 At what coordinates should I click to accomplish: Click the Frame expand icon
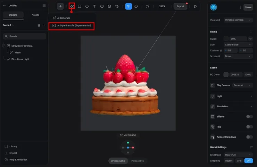[x=251, y=32]
